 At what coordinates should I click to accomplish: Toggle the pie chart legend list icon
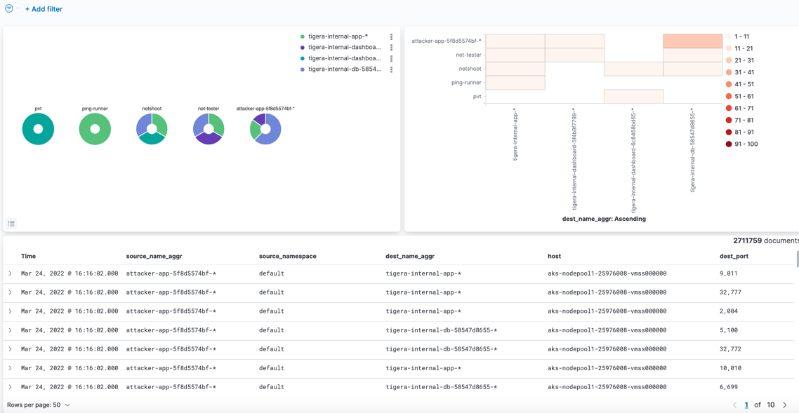click(11, 224)
